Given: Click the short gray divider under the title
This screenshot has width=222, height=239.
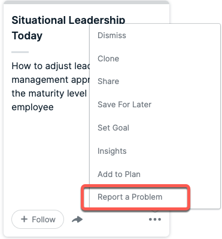Looking at the screenshot, I should click(20, 52).
